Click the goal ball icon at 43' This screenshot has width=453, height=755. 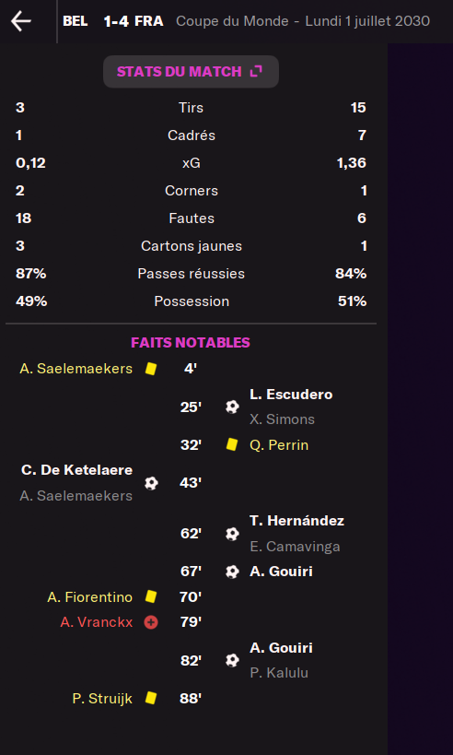tap(151, 483)
